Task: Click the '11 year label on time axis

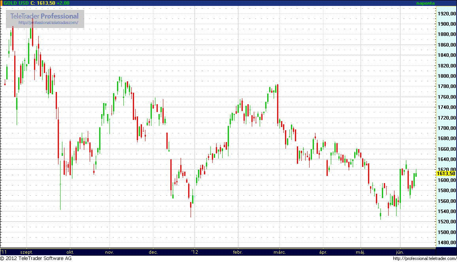Action: click(4, 252)
